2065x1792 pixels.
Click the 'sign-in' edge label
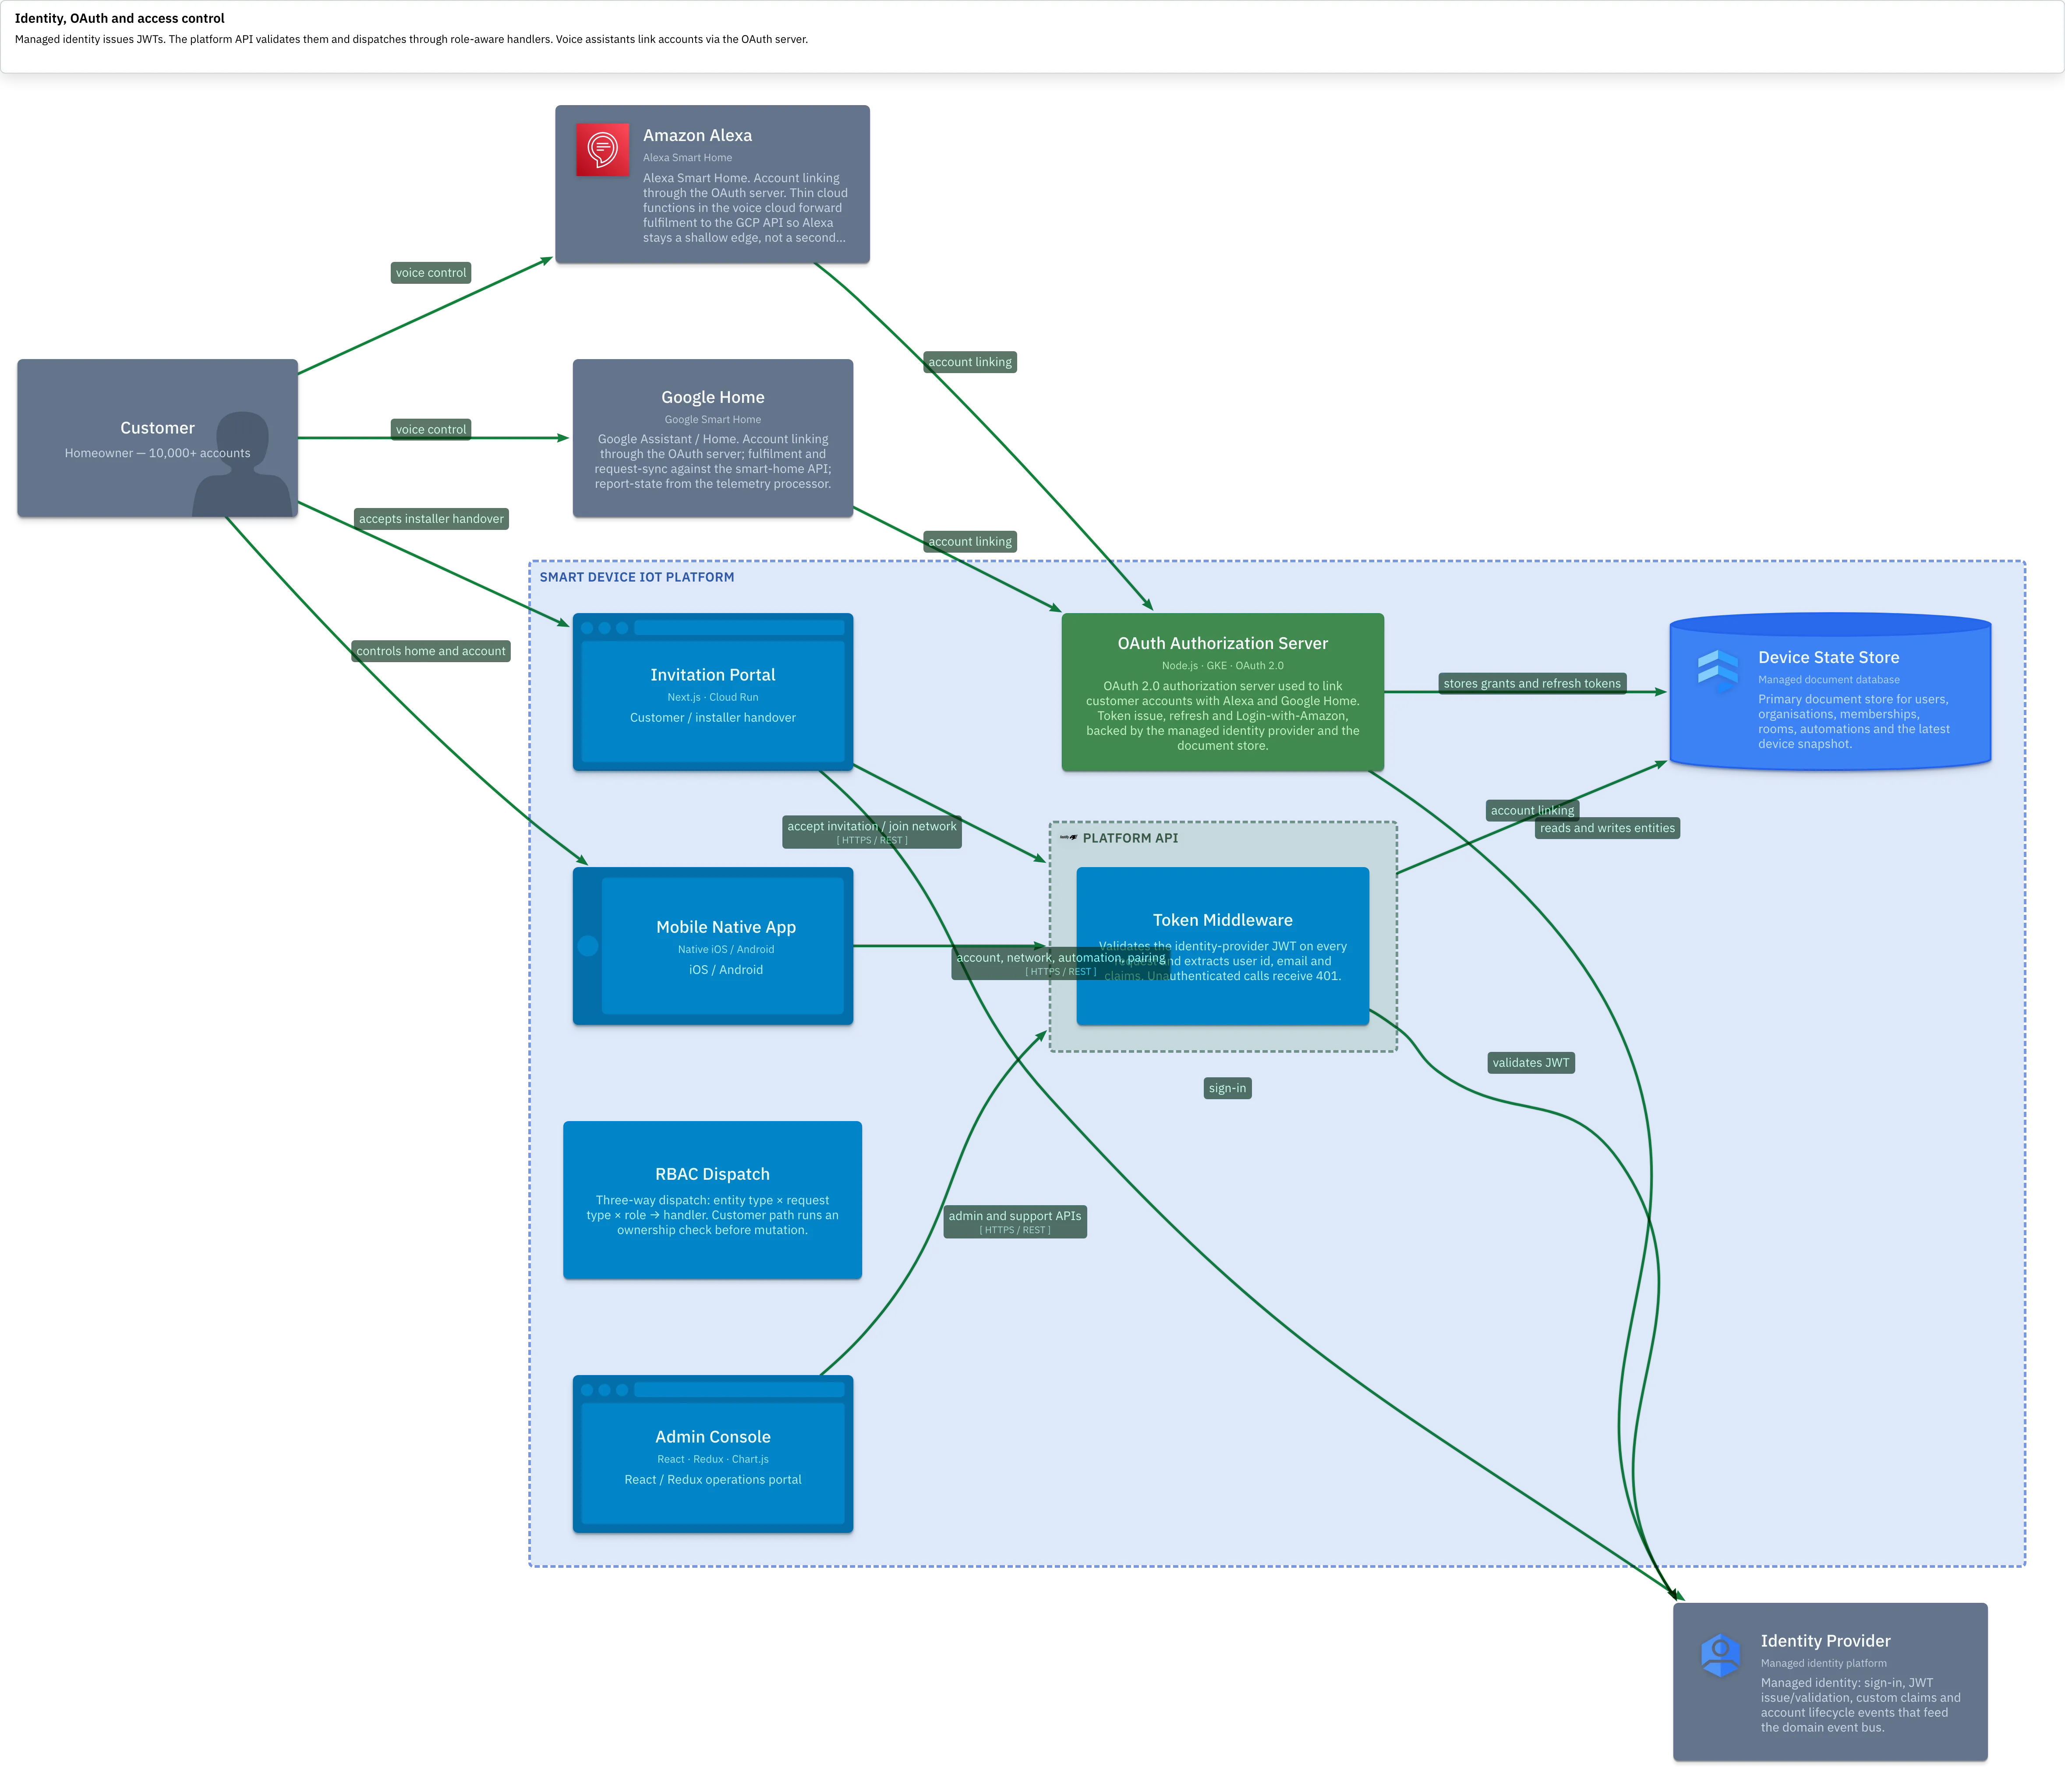tap(1227, 1088)
